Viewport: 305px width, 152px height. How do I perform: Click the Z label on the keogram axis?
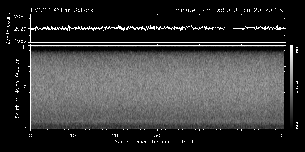click(x=25, y=87)
